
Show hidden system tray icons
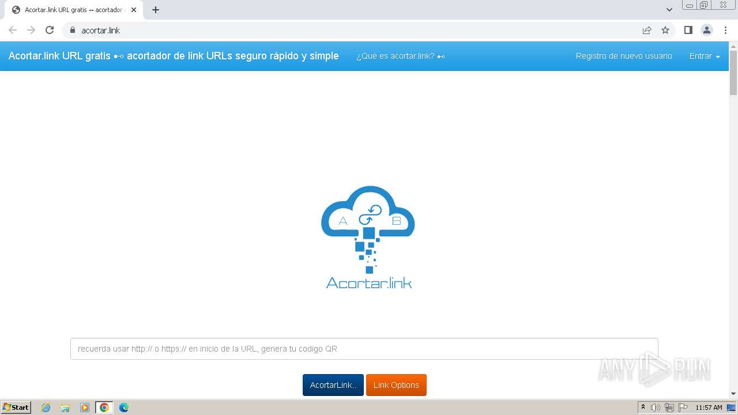643,408
